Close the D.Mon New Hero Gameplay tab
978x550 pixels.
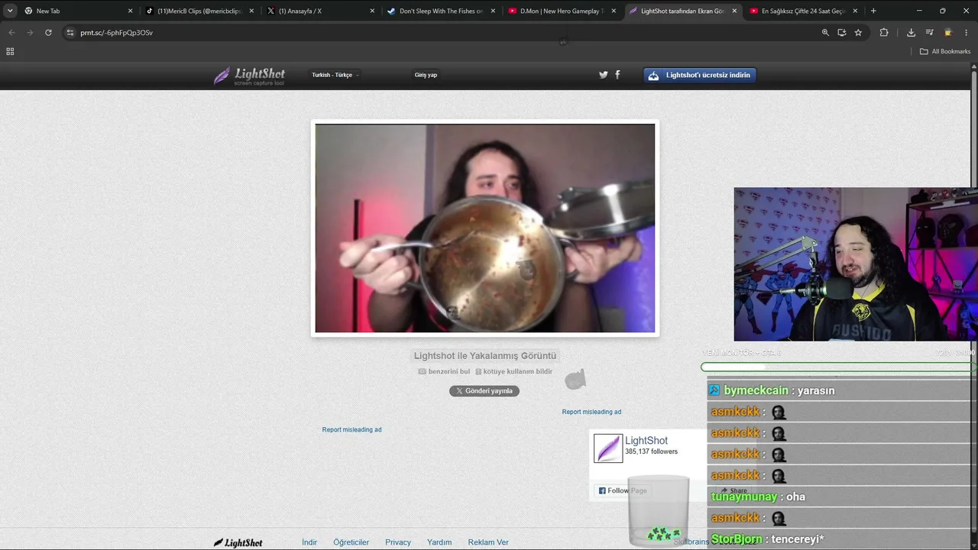614,11
